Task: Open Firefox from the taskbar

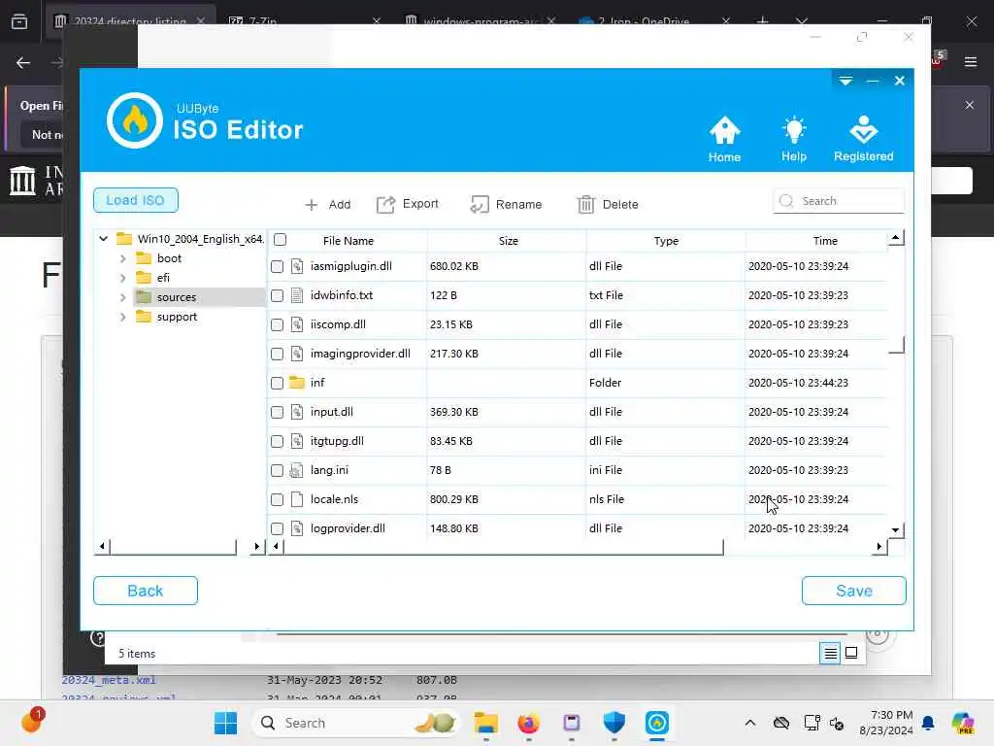Action: tap(528, 723)
